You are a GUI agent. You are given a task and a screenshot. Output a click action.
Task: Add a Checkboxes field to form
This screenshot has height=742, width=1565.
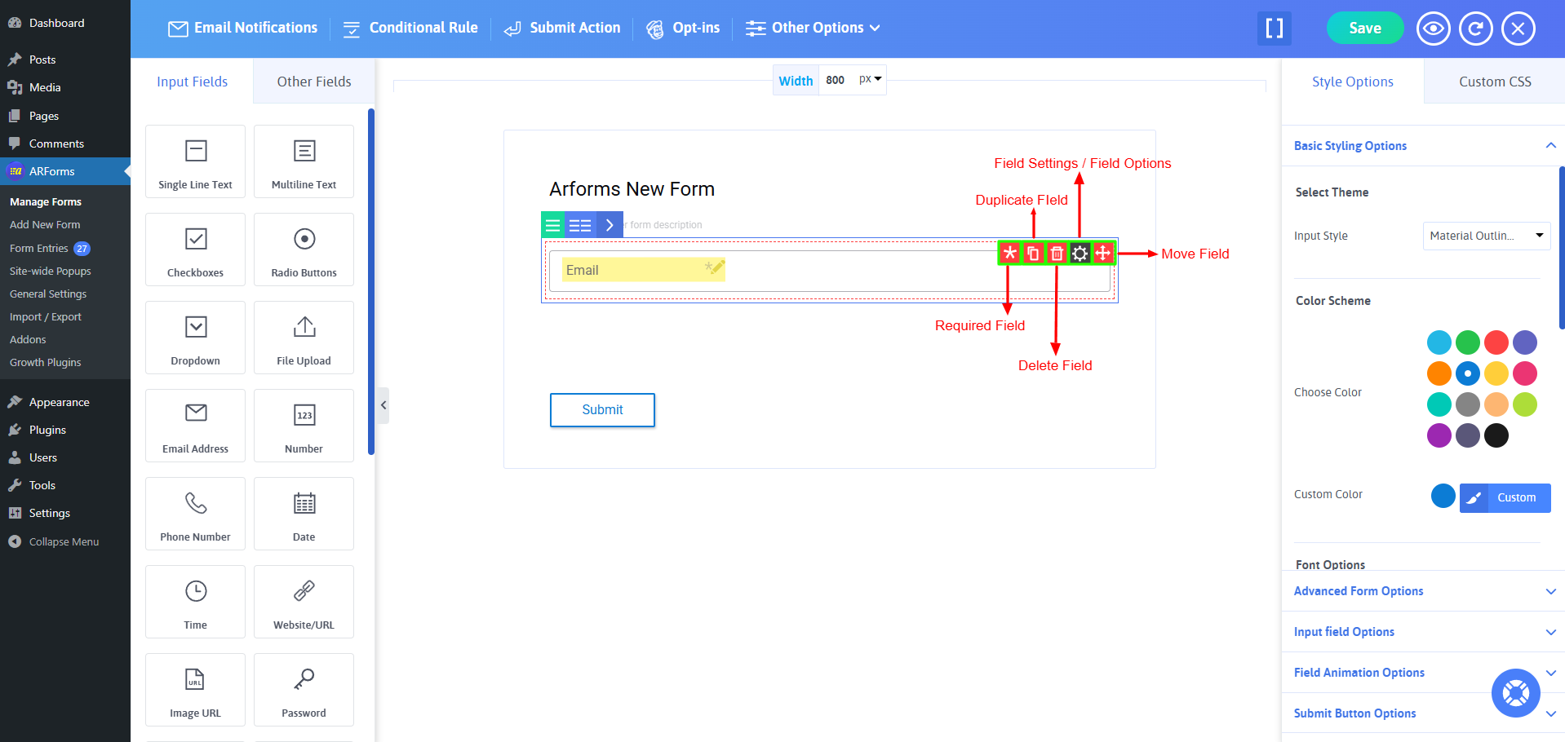point(195,250)
